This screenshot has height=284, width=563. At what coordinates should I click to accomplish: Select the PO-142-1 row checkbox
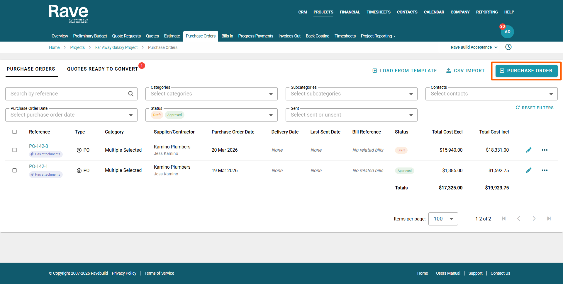14,170
